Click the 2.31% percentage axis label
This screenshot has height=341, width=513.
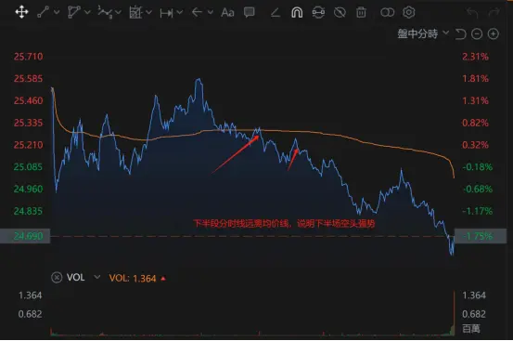(x=475, y=57)
